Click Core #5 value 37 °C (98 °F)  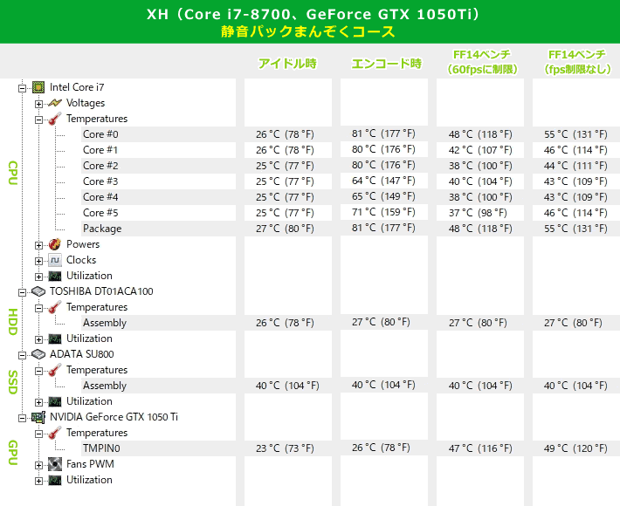[478, 213]
